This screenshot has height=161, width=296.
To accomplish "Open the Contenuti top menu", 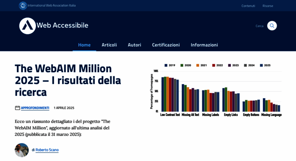I will pos(248,6).
